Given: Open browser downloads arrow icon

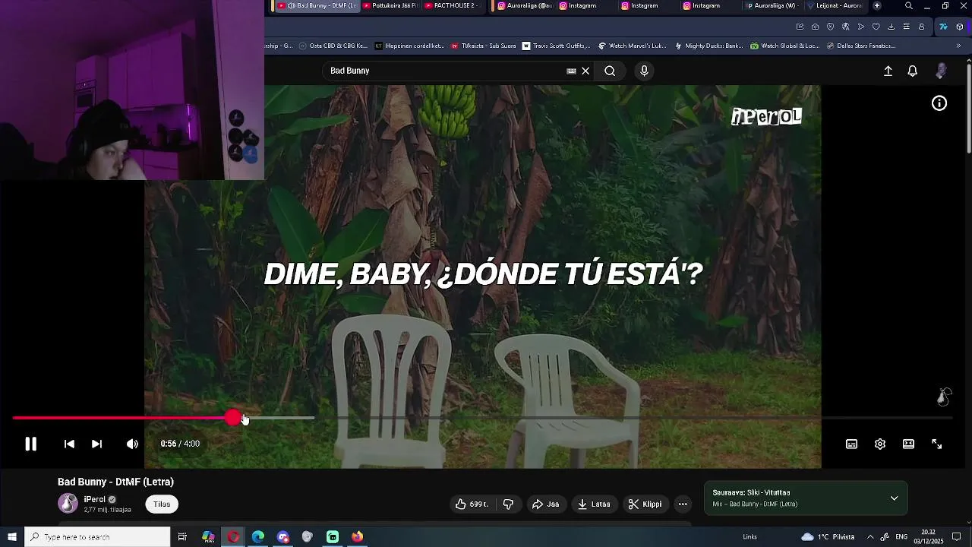Looking at the screenshot, I should click(x=891, y=27).
